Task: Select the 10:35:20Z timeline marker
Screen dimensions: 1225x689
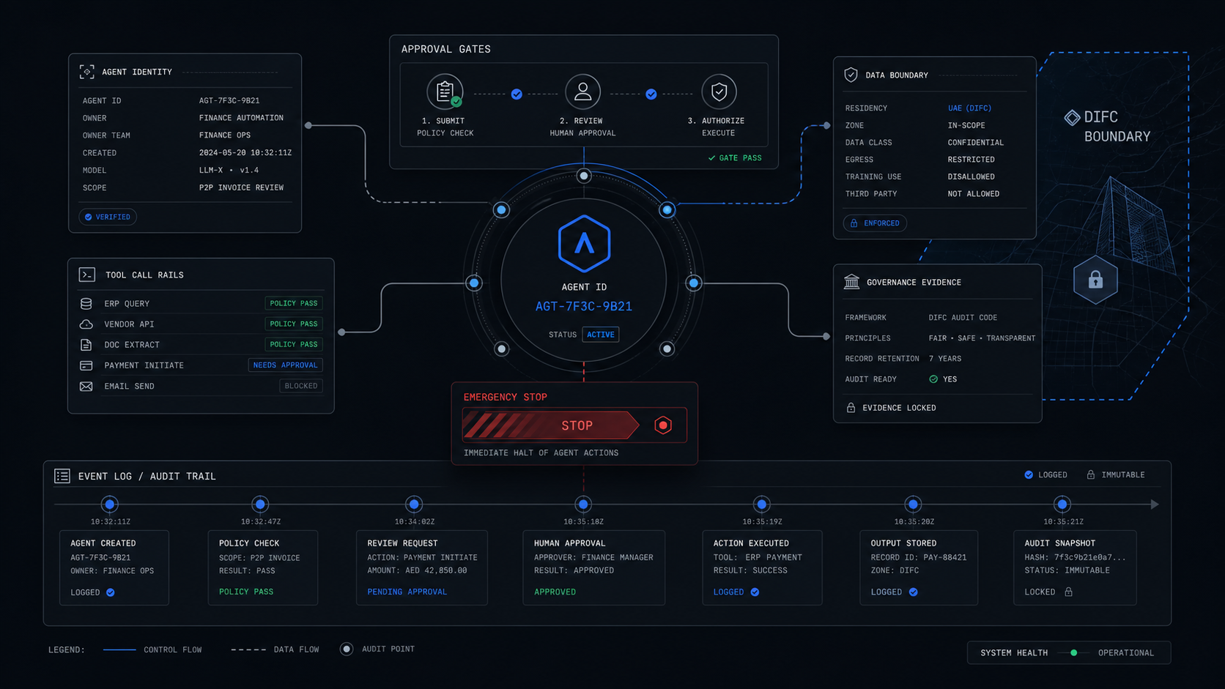Action: point(913,504)
